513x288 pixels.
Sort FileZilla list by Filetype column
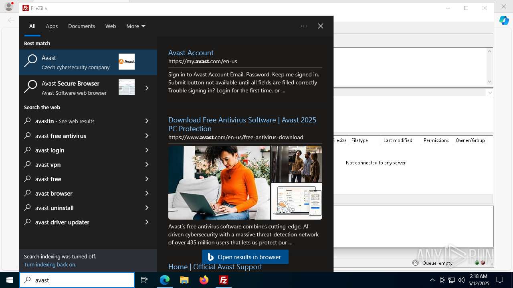[364, 140]
